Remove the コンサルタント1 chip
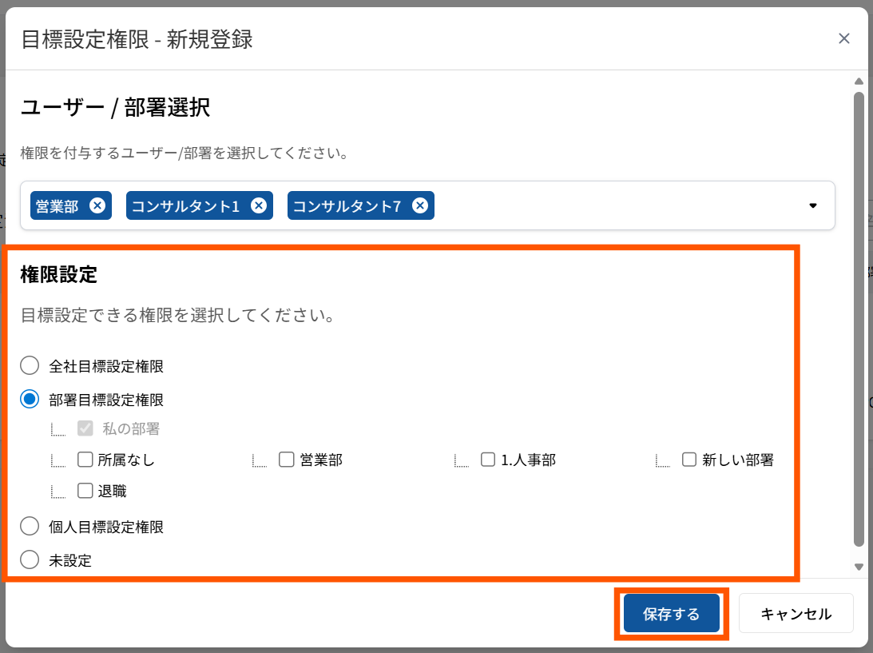This screenshot has width=873, height=653. (258, 205)
